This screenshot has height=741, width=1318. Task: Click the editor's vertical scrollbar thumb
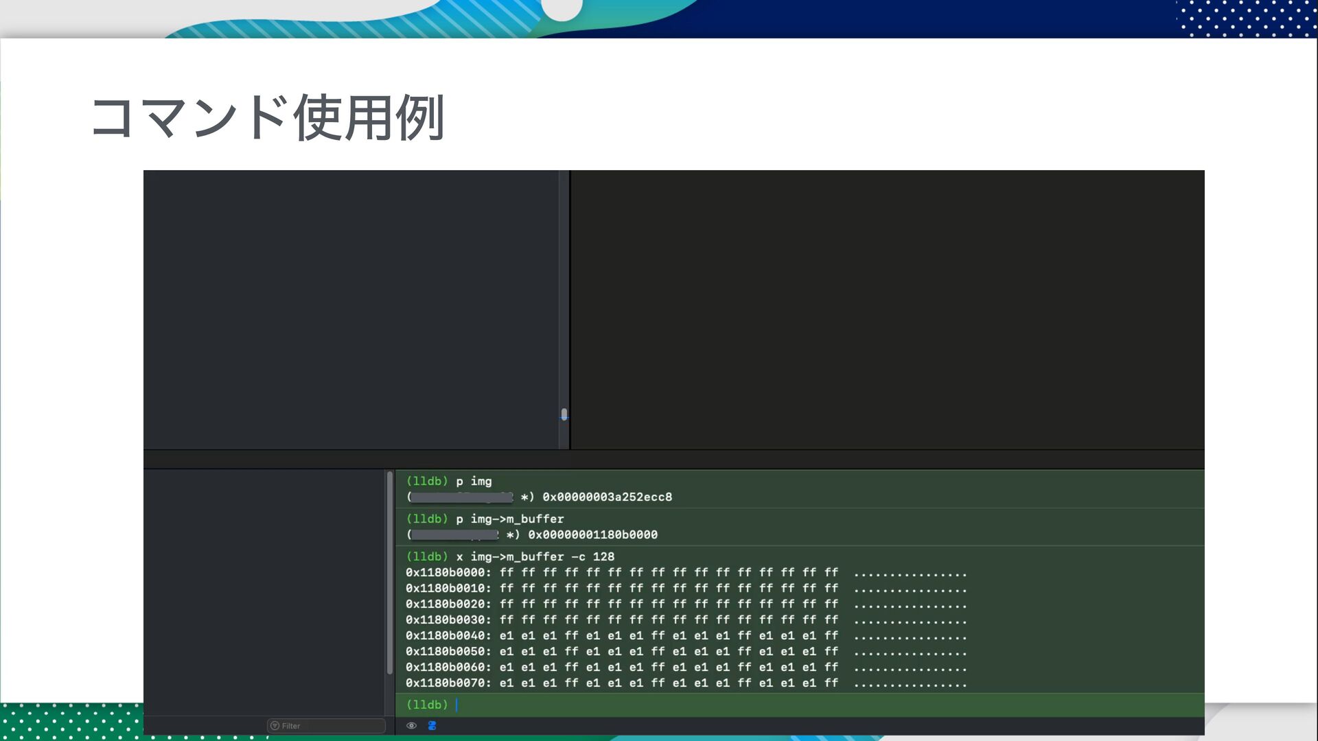click(564, 414)
